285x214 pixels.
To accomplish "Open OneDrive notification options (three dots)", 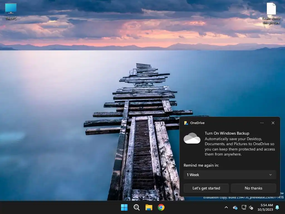I will (x=262, y=123).
